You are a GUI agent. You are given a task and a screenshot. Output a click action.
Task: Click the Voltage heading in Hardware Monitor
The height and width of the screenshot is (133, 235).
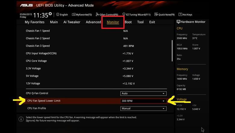[182, 99]
